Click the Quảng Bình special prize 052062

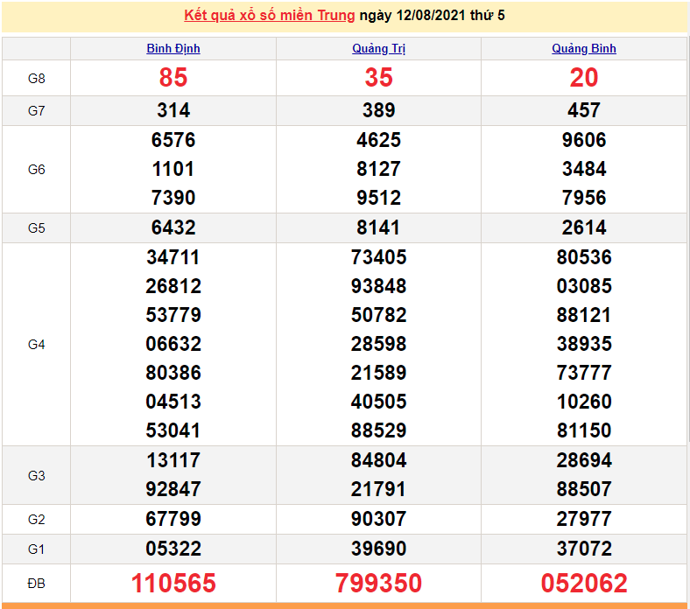(x=584, y=583)
